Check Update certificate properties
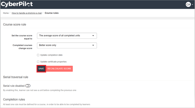The image size is (195, 108). [38, 62]
